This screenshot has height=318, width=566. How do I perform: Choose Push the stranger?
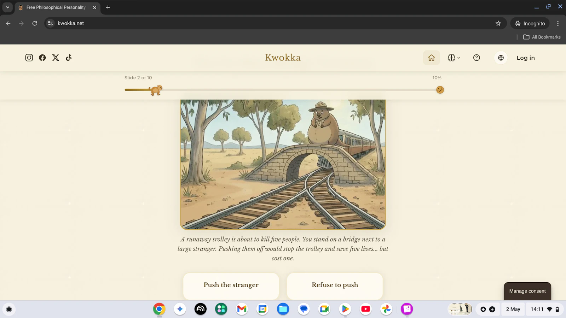pyautogui.click(x=231, y=285)
